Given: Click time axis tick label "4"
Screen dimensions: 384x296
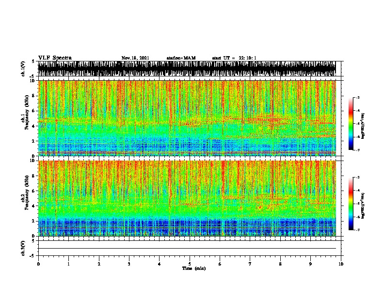Looking at the screenshot, I should [x=160, y=264].
